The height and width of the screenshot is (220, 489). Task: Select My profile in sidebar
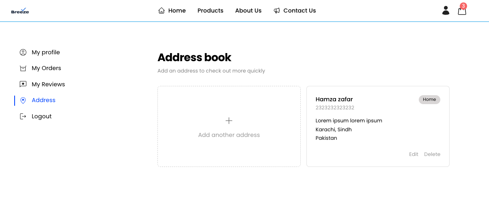[x=46, y=52]
